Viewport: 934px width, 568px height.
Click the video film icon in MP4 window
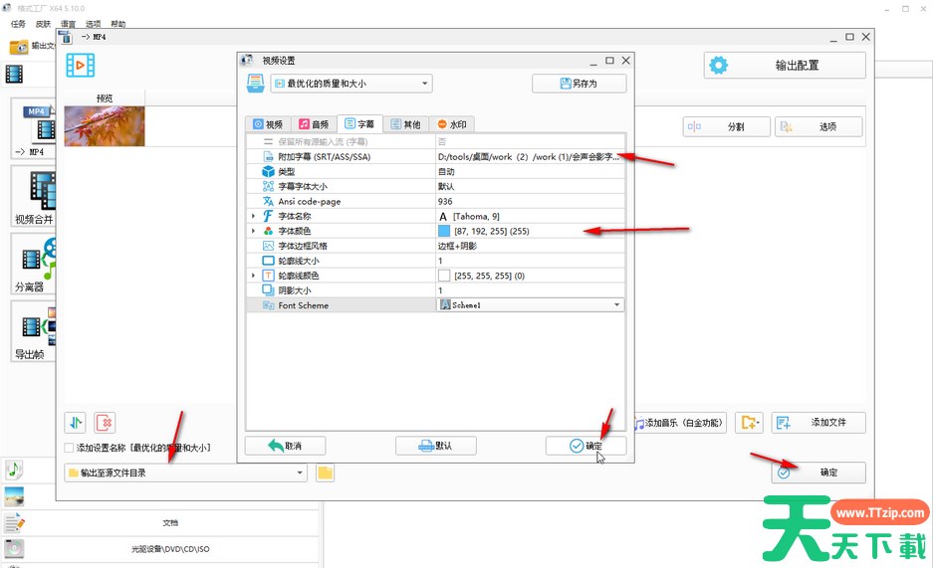[81, 66]
